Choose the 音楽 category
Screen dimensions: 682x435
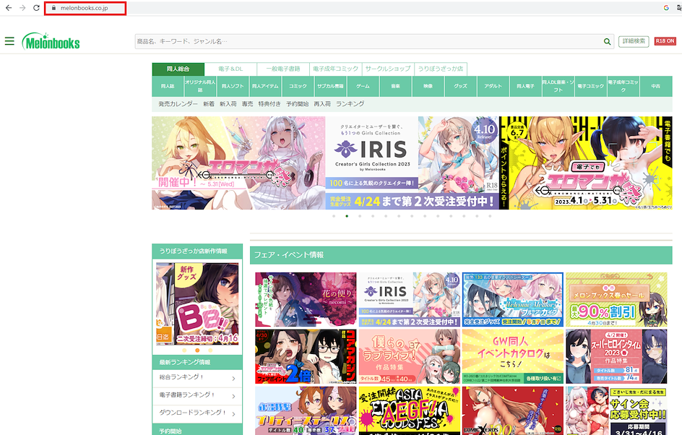[x=395, y=86]
